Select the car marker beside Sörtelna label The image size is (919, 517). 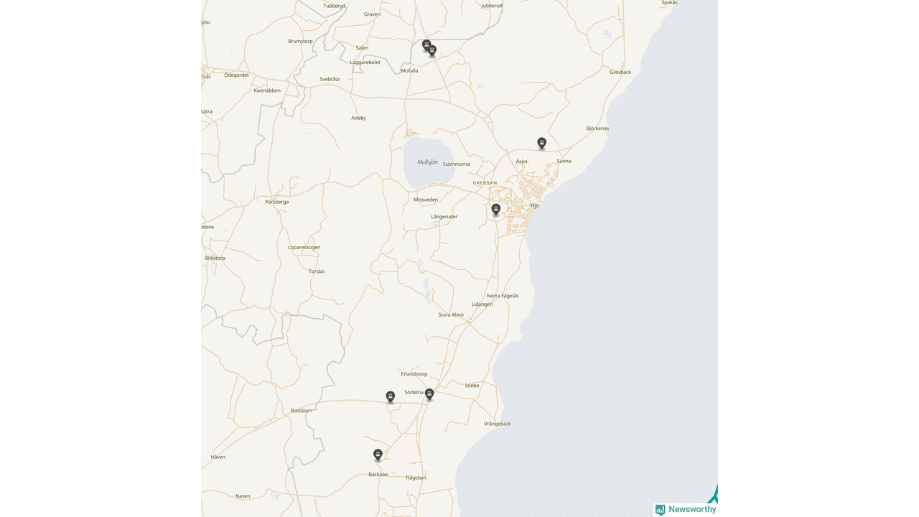pos(429,393)
